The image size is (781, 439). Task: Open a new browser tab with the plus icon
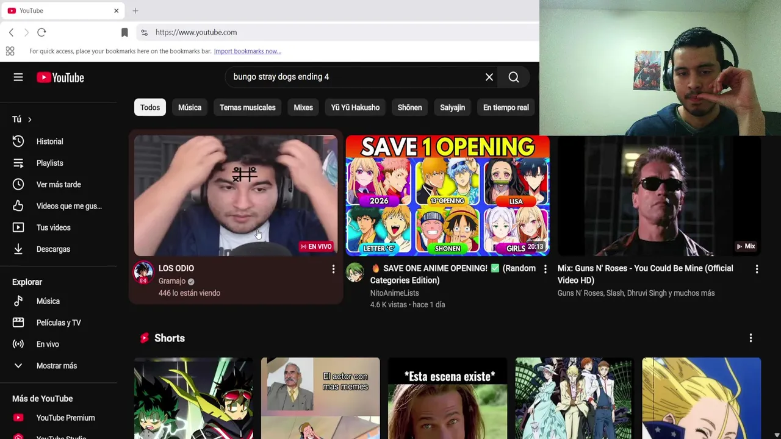tap(135, 10)
